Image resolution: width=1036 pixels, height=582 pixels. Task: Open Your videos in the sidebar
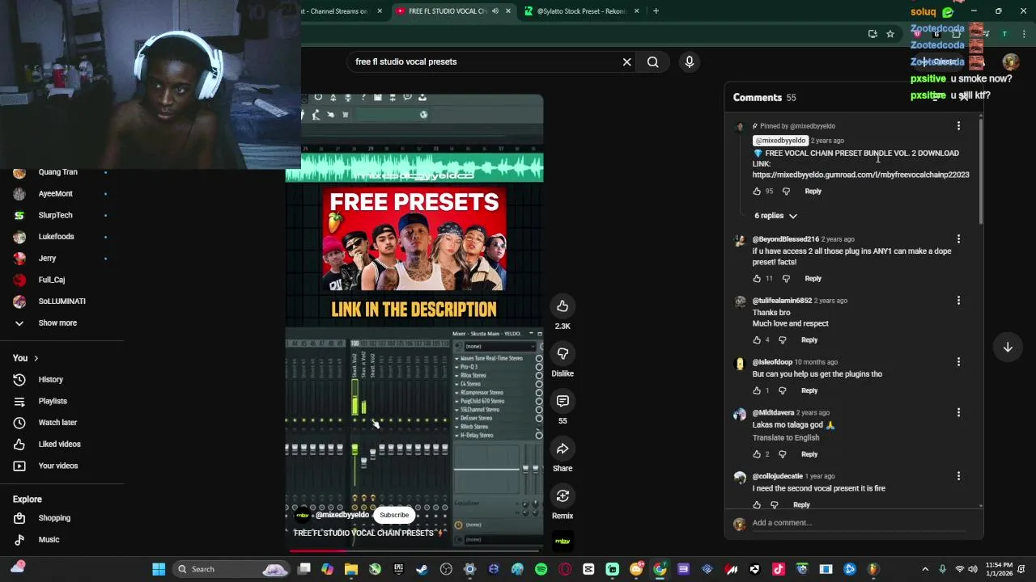pos(58,466)
